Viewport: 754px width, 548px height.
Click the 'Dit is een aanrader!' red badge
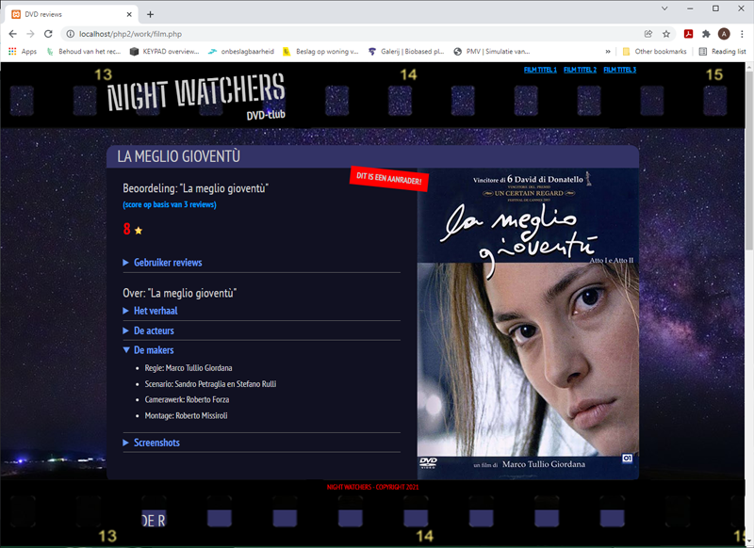point(389,178)
